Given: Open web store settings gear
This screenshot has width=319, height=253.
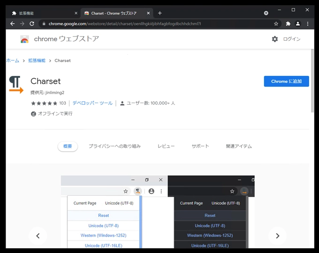Looking at the screenshot, I should [274, 39].
